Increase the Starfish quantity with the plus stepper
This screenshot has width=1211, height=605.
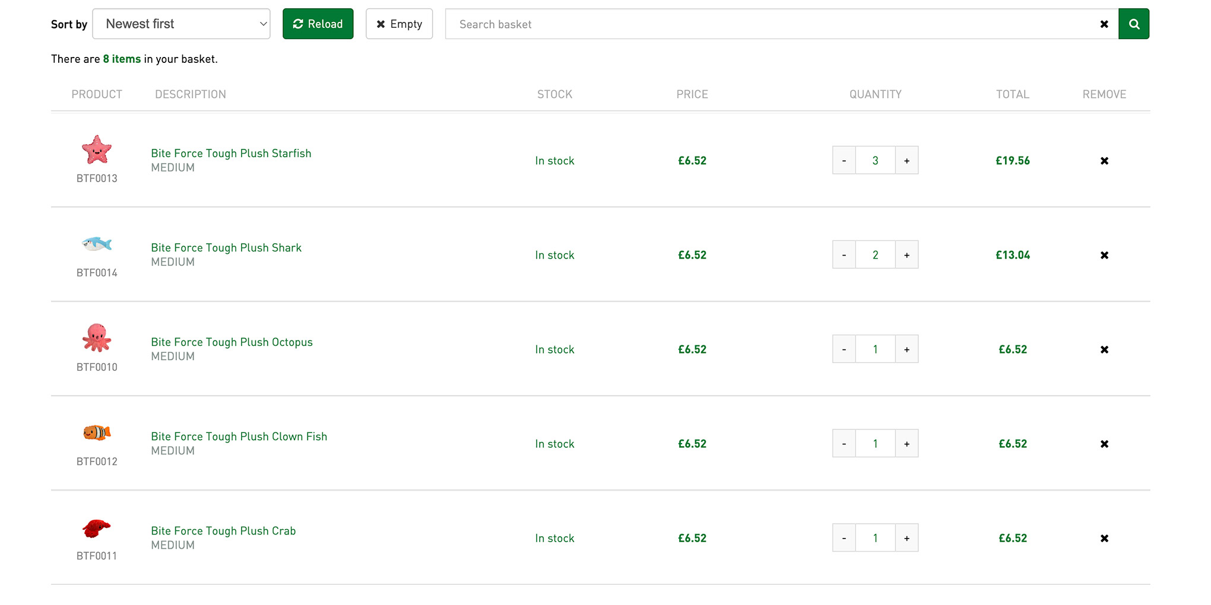point(906,160)
